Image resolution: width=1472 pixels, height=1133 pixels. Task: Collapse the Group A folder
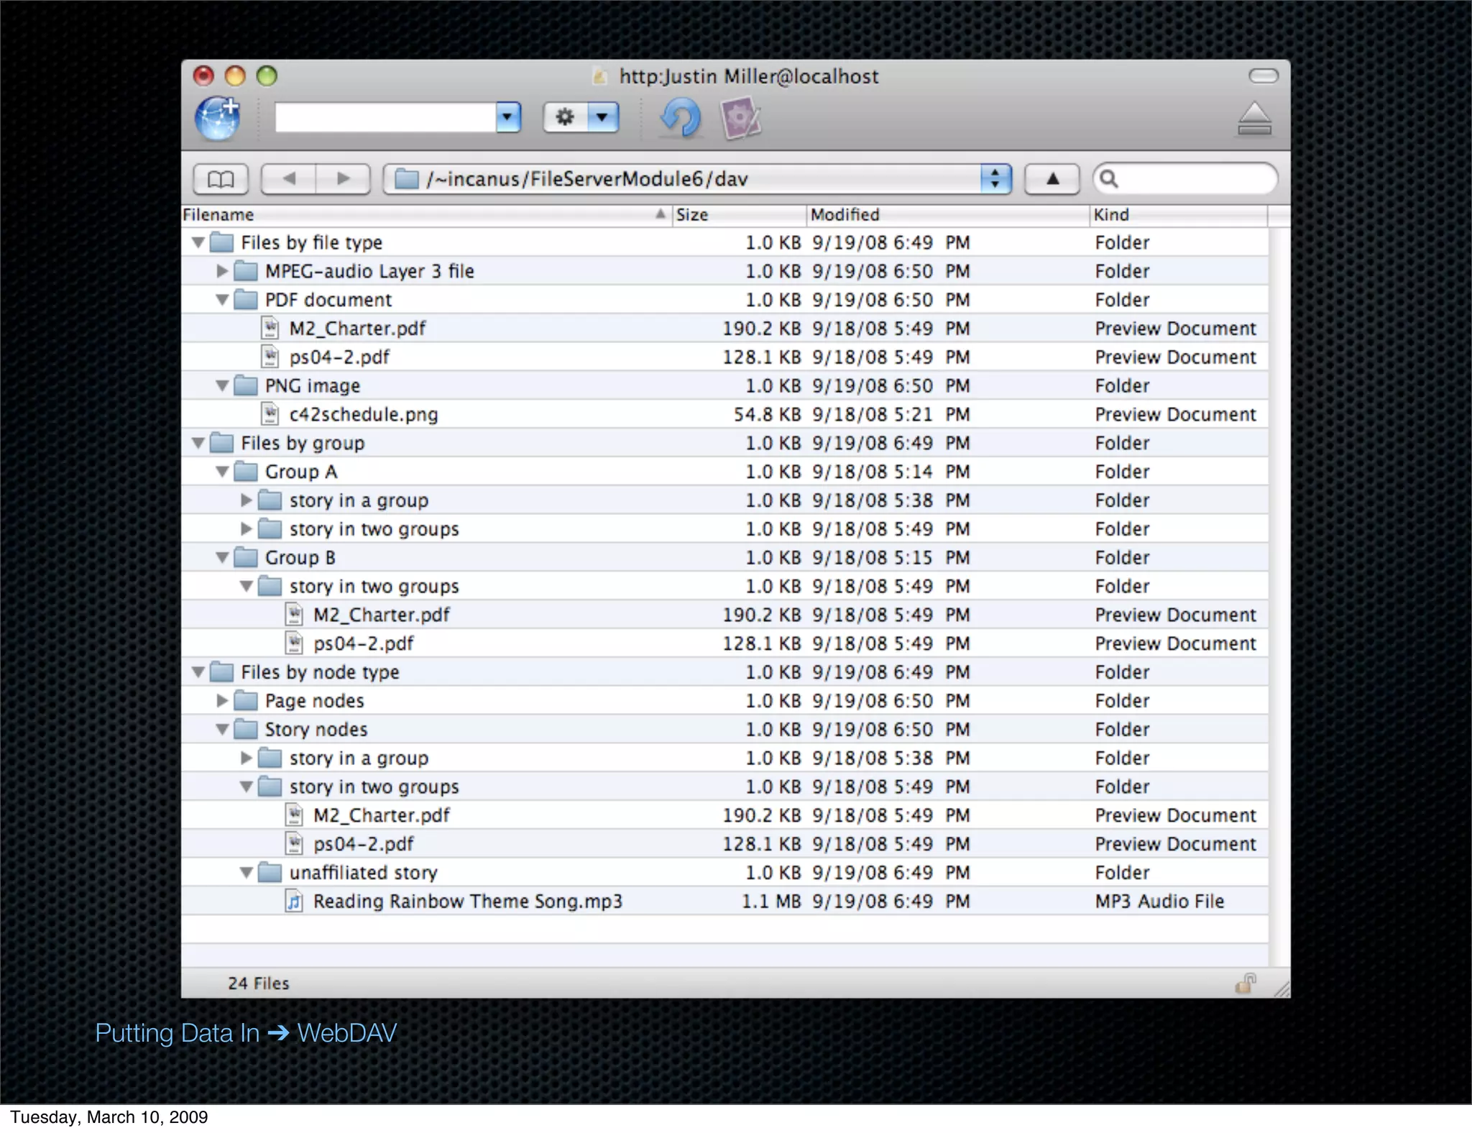[223, 472]
